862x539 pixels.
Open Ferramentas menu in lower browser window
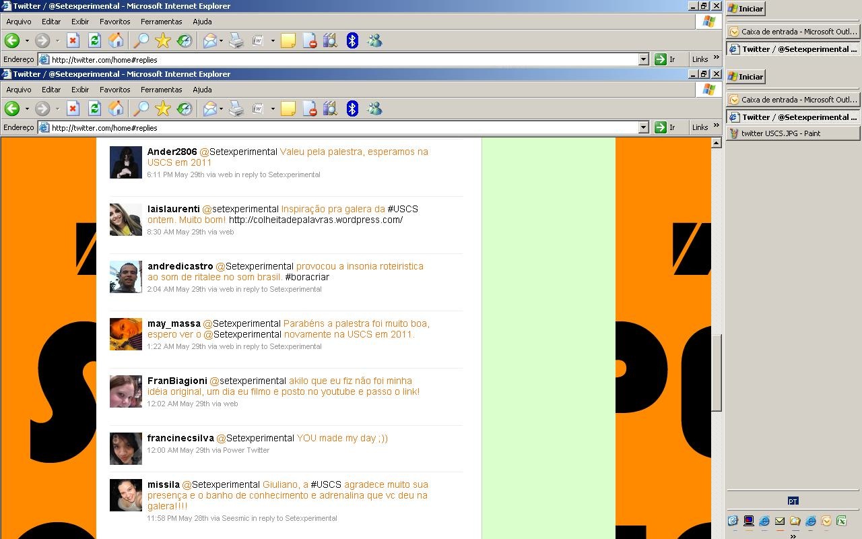pos(161,90)
